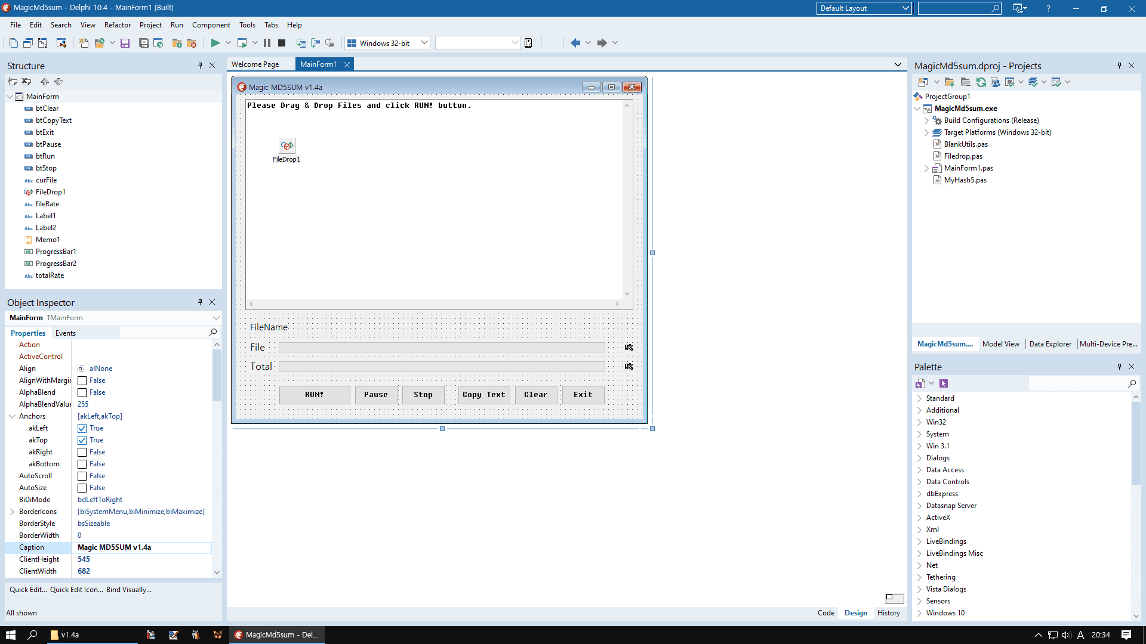Select the Total progress bar on the form
This screenshot has height=644, width=1146.
442,367
